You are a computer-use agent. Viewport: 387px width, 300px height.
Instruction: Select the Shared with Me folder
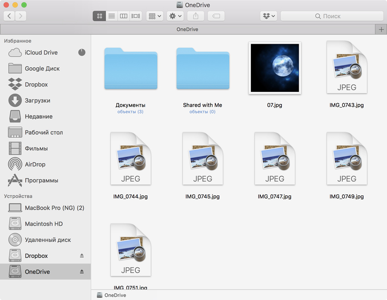coord(203,68)
